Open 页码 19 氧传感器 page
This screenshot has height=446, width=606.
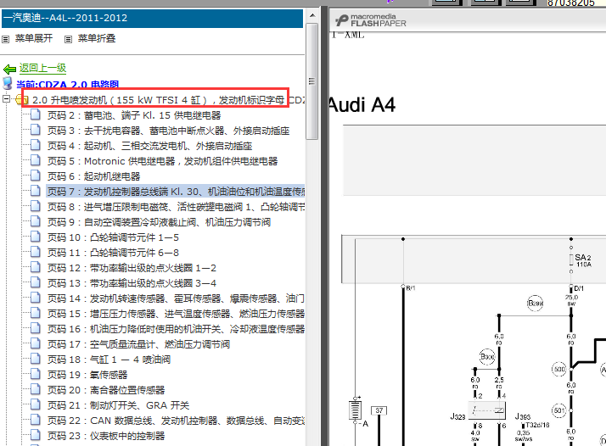click(87, 375)
